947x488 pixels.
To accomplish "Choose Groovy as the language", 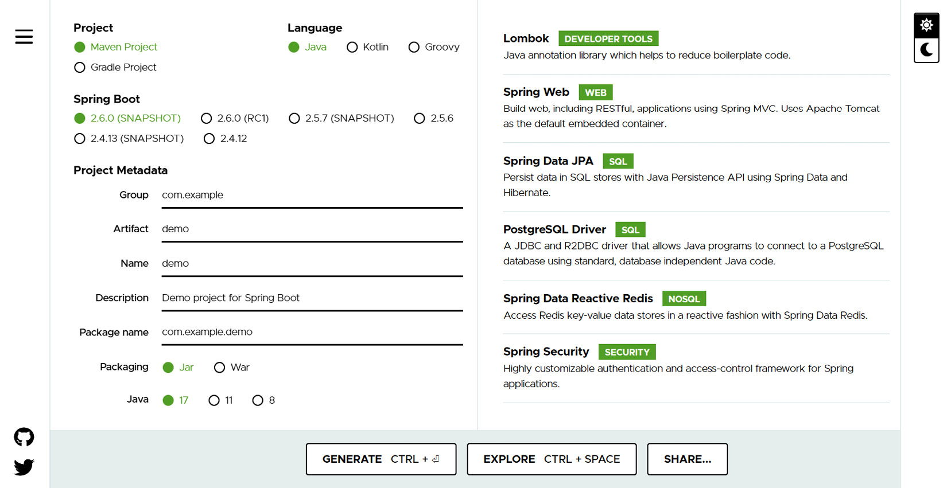I will [434, 47].
